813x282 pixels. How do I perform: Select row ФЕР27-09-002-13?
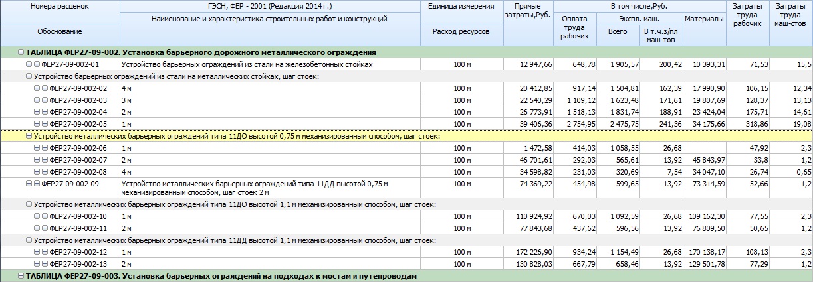pos(406,264)
